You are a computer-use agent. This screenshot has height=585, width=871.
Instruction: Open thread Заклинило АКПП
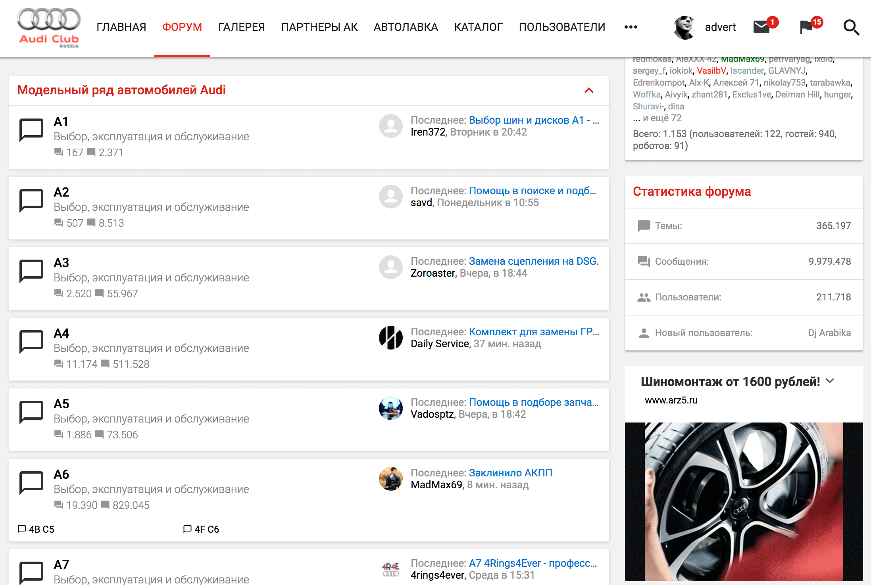pos(511,473)
